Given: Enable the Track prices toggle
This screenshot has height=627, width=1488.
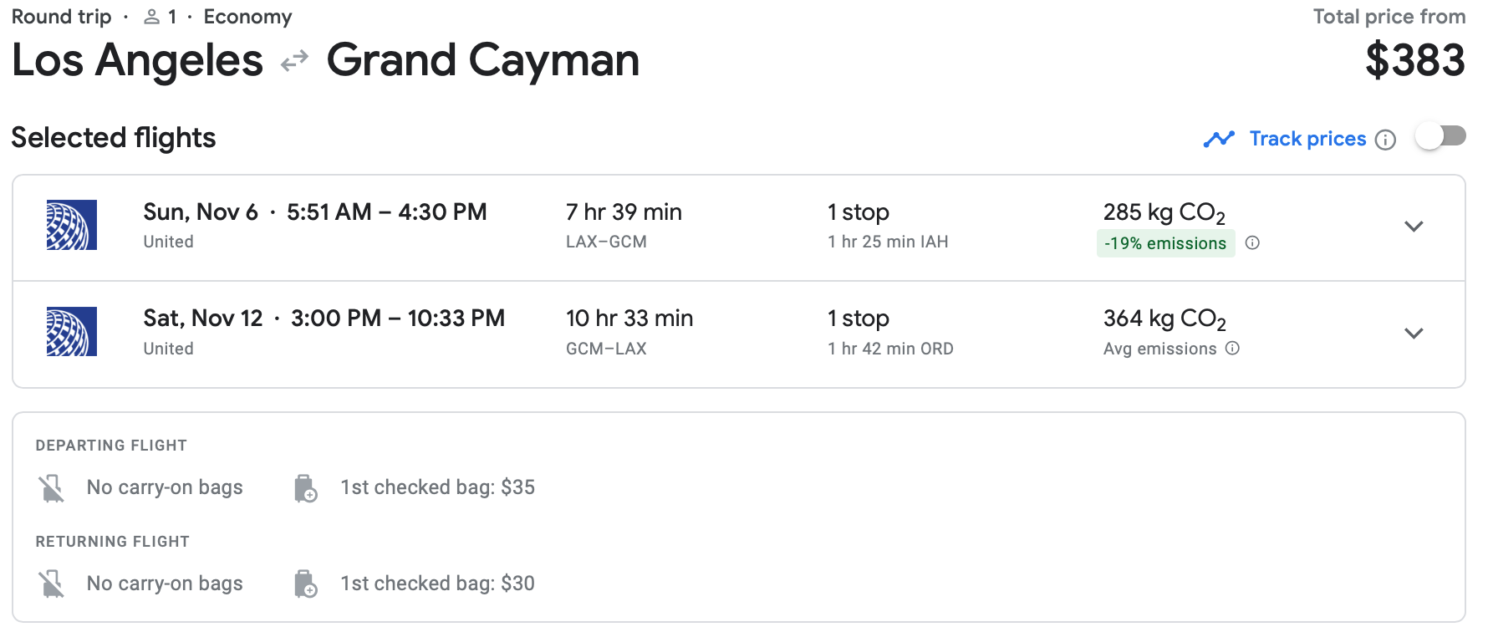Looking at the screenshot, I should point(1440,136).
